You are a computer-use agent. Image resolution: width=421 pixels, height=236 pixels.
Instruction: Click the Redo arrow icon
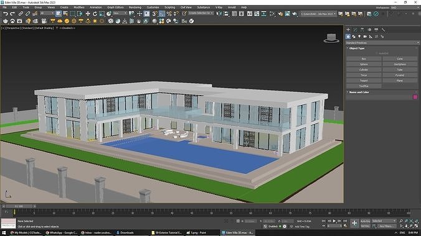pyautogui.click(x=12, y=14)
